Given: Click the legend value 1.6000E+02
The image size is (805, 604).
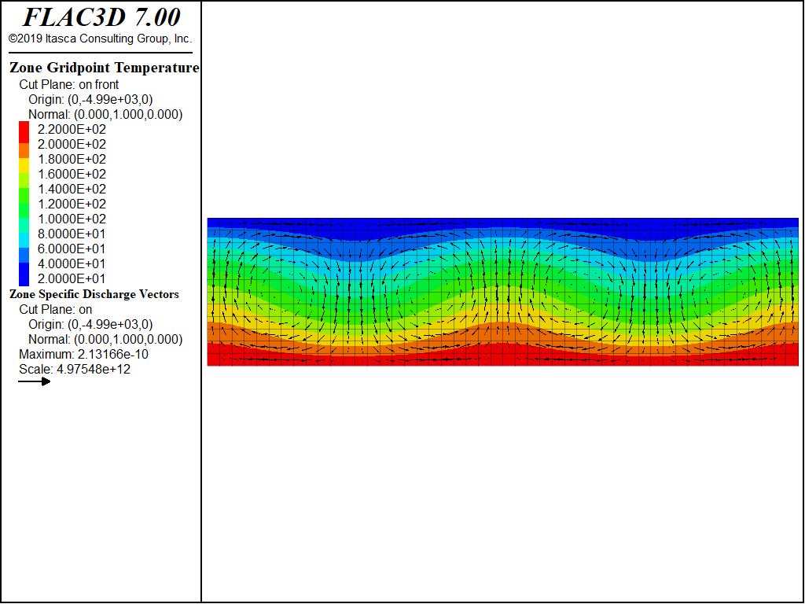Looking at the screenshot, I should pos(72,174).
